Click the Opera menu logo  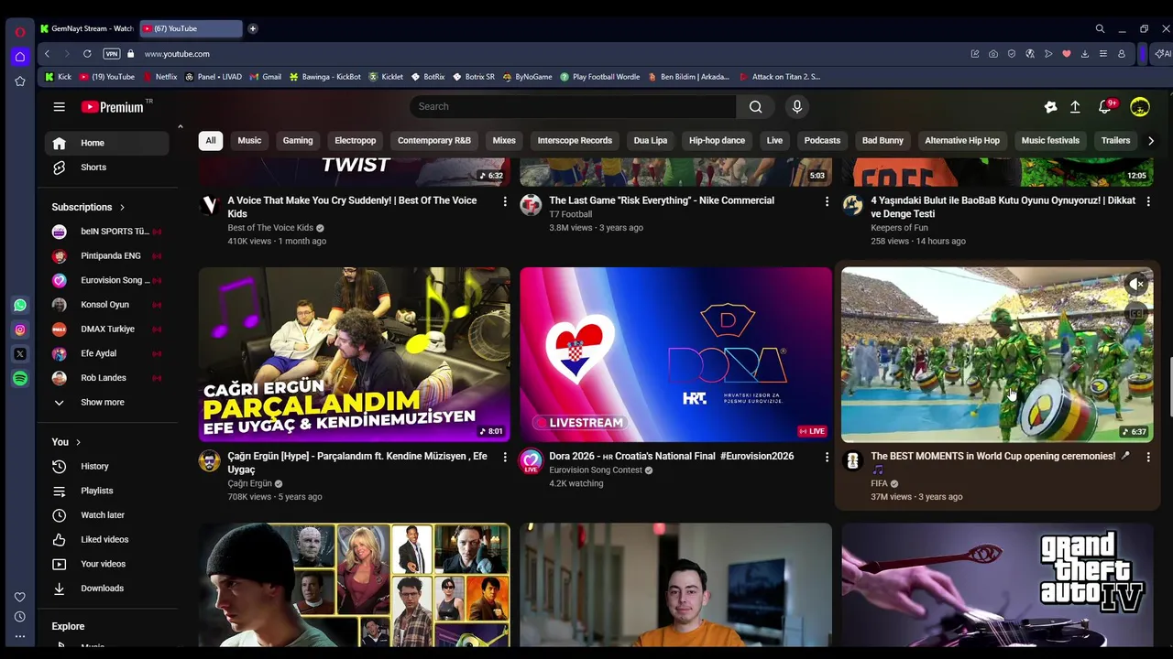click(x=20, y=32)
